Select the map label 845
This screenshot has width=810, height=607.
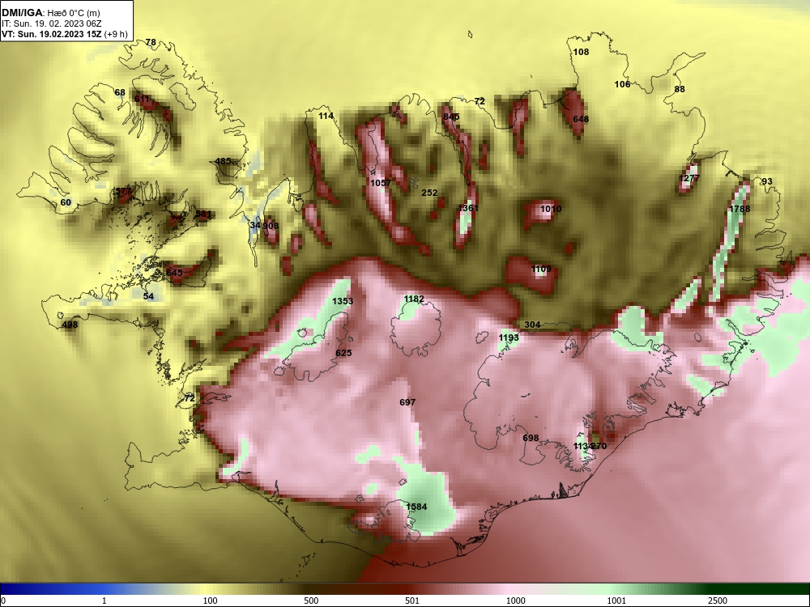[x=451, y=117]
